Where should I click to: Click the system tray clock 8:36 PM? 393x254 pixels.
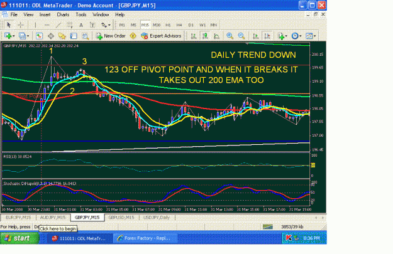[x=311, y=238]
